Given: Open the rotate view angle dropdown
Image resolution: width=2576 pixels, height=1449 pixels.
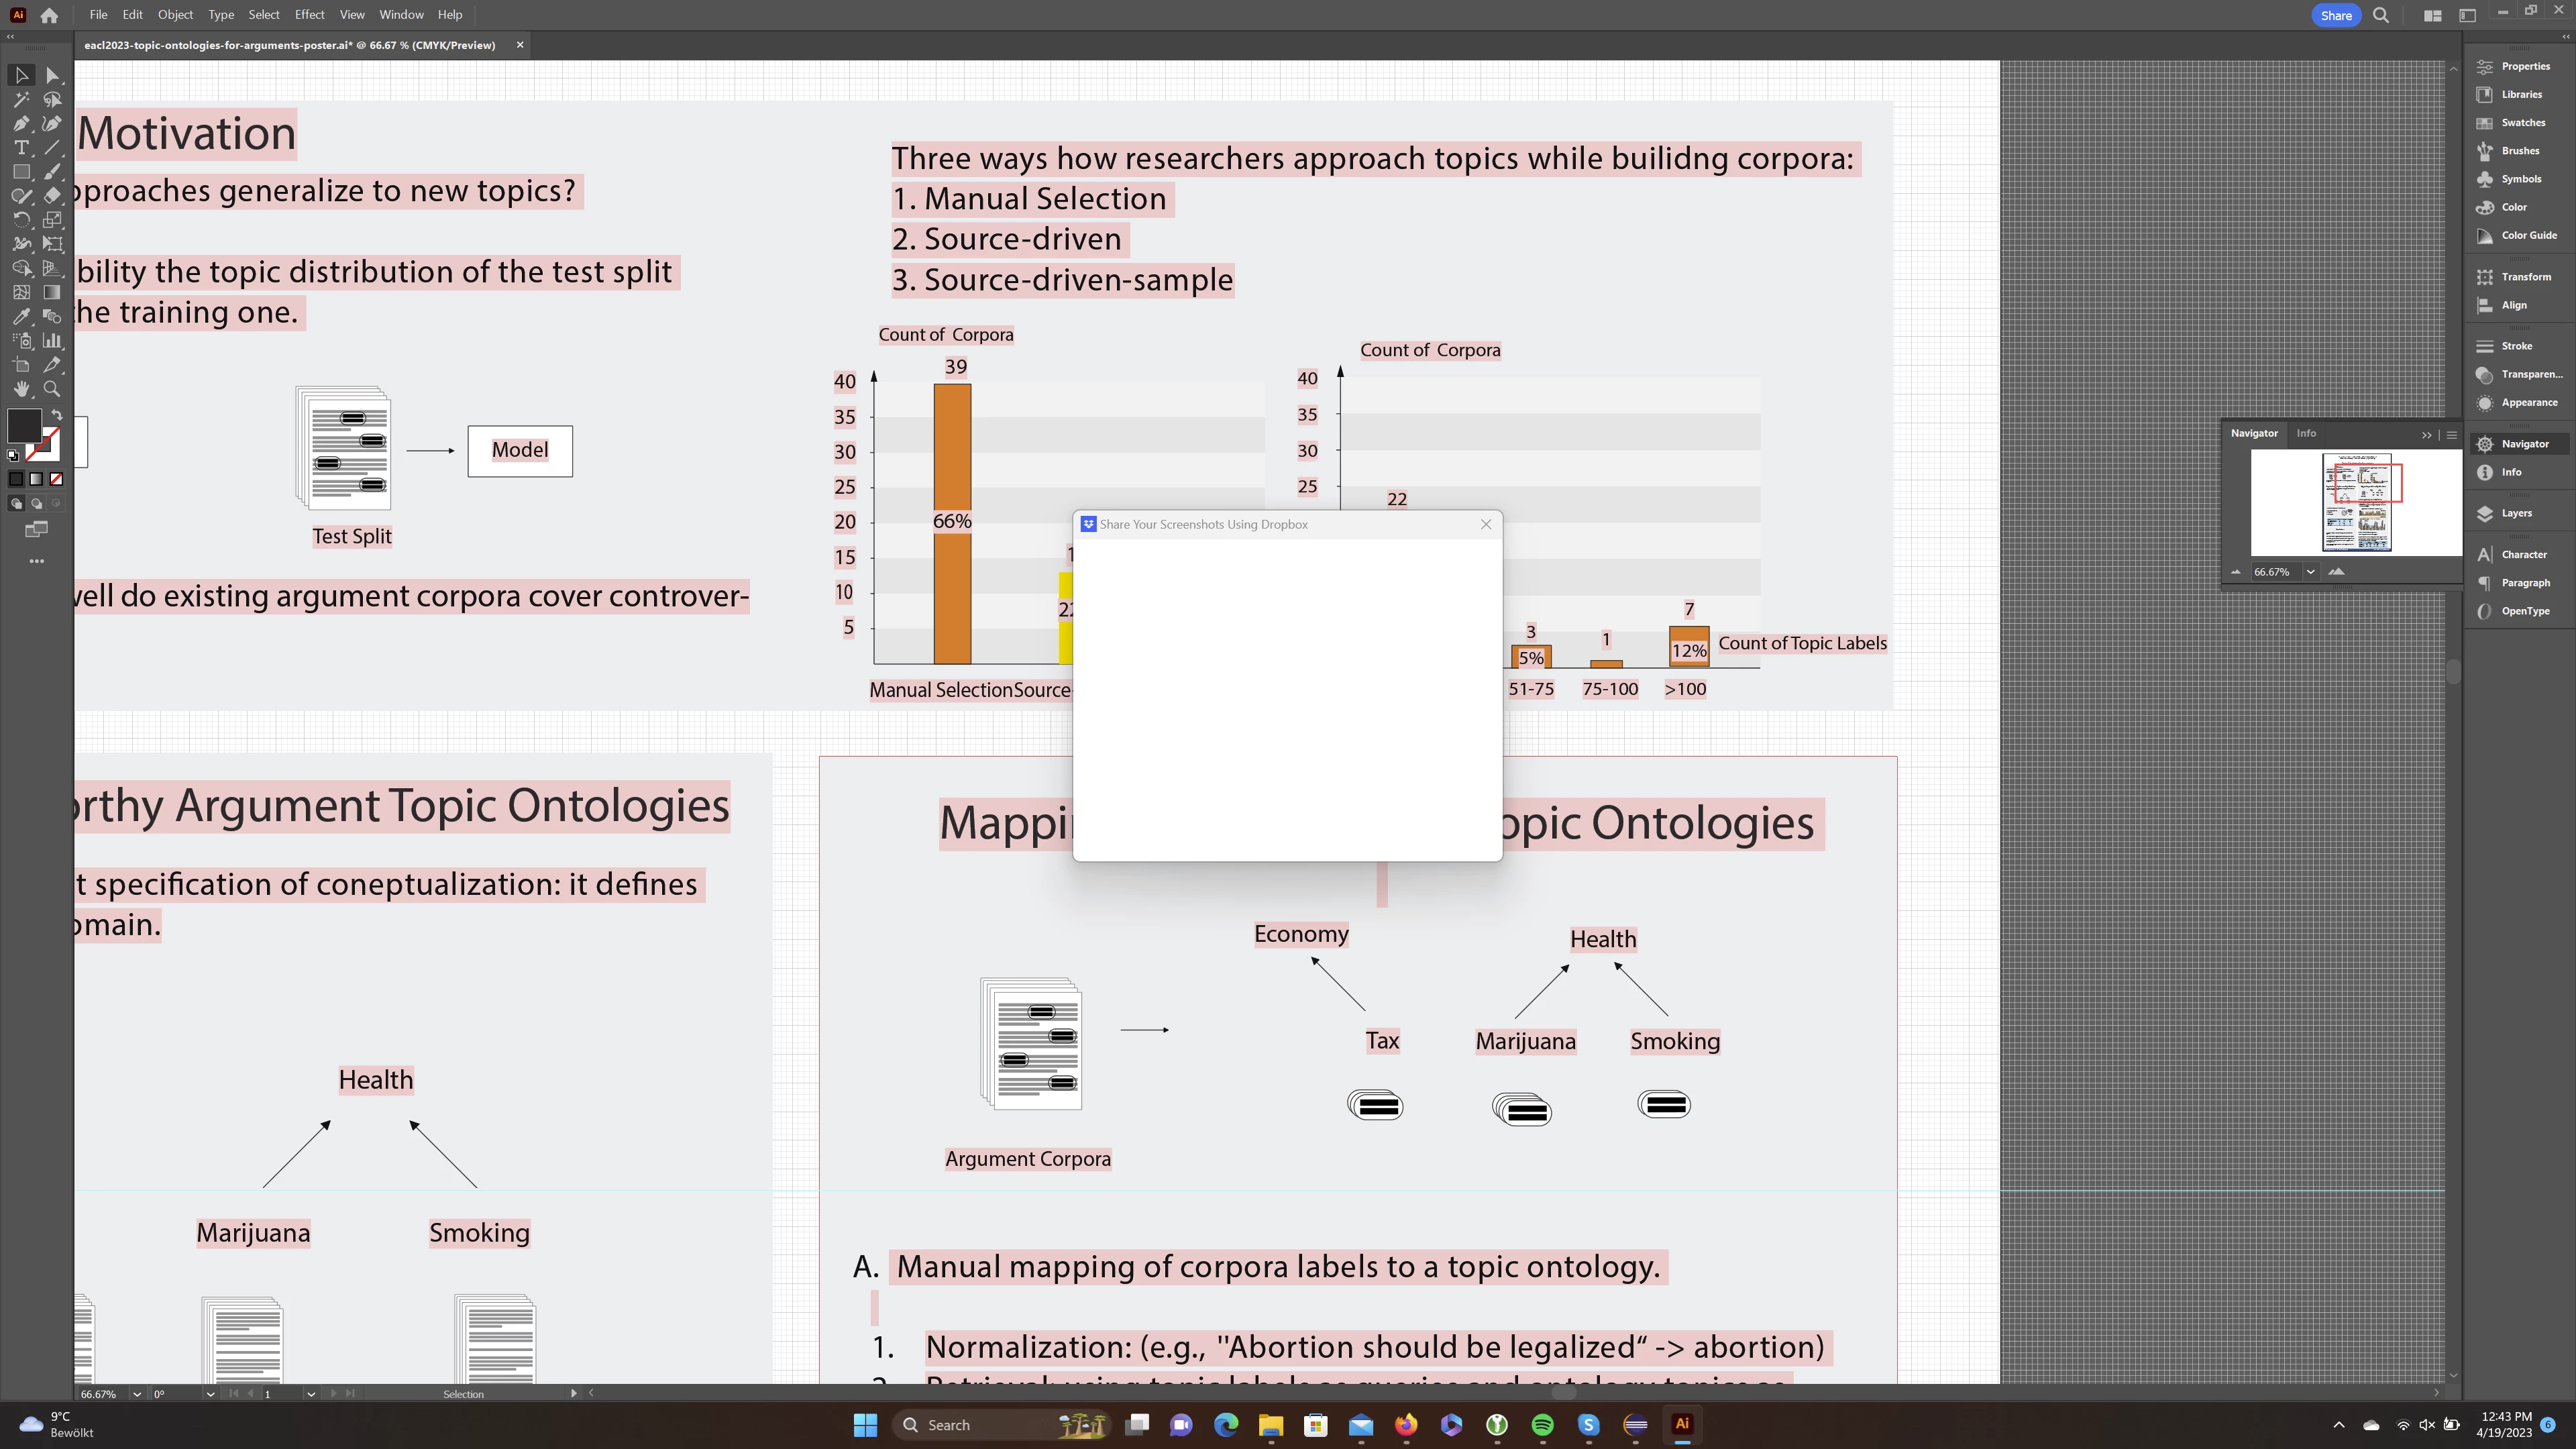Looking at the screenshot, I should point(210,1394).
